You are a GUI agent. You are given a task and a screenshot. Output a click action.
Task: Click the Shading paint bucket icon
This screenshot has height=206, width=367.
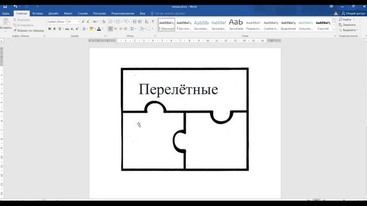tap(142, 29)
